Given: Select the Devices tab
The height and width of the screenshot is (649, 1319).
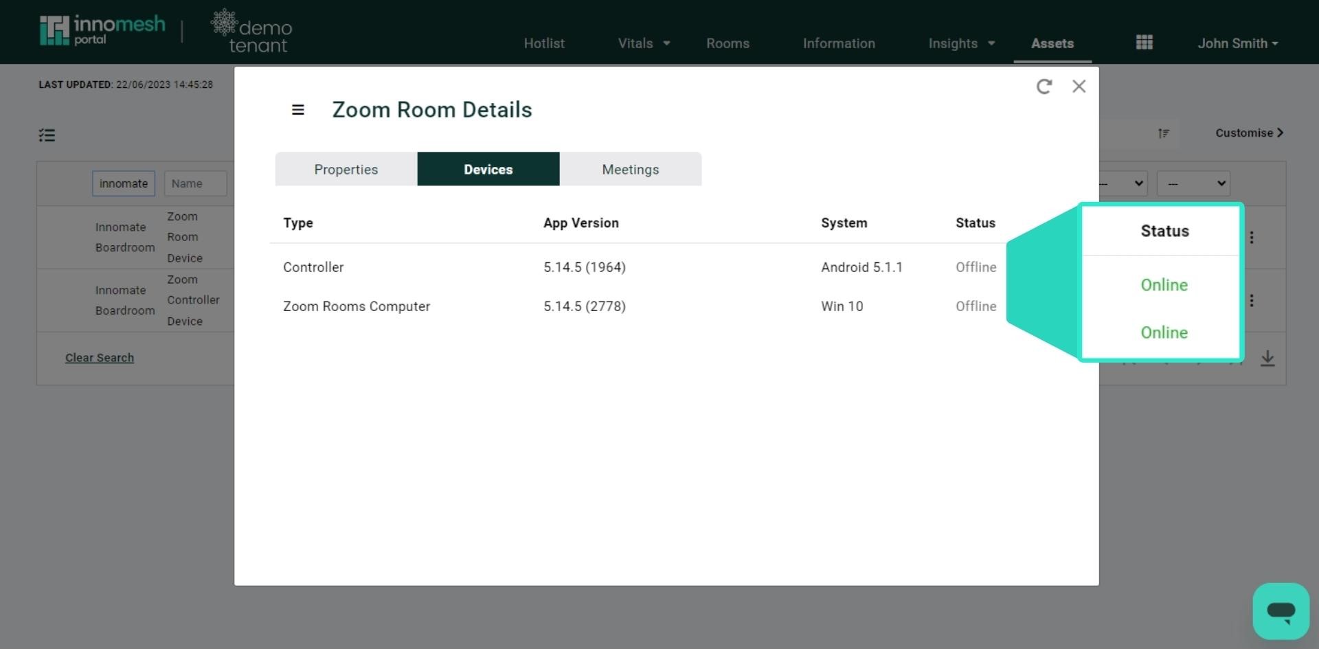Looking at the screenshot, I should 488,169.
